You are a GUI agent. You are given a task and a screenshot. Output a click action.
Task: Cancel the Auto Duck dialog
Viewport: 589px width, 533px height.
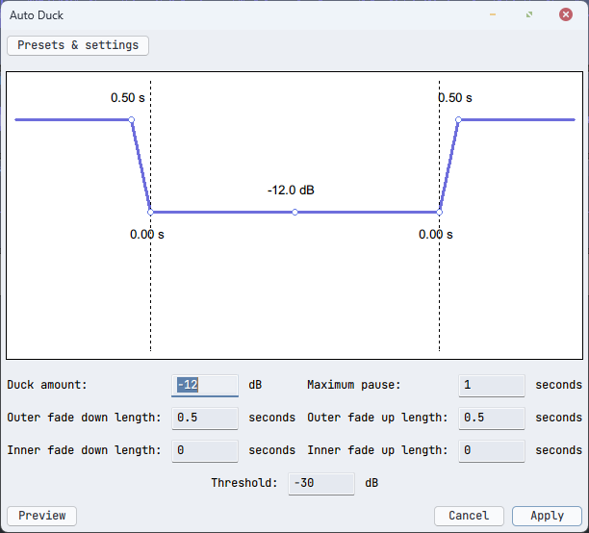pos(469,516)
